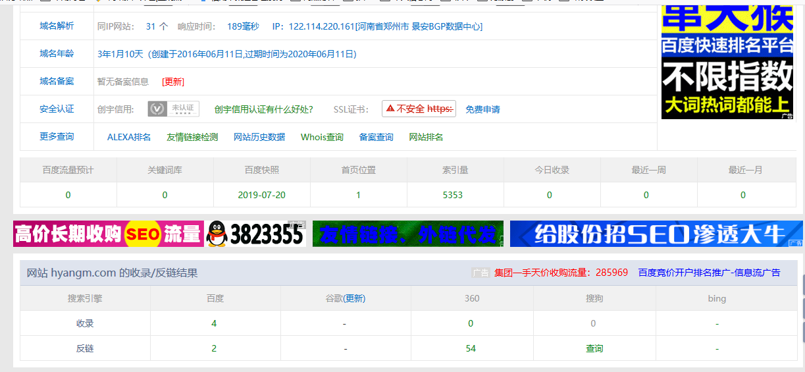Open the 高价长期收购SEO流量 banner
805x372 pixels.
click(109, 234)
